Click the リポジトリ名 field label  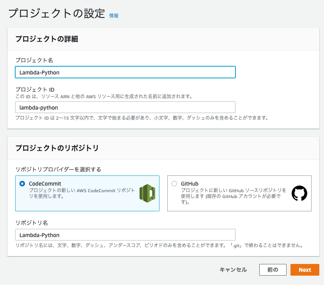tap(32, 223)
